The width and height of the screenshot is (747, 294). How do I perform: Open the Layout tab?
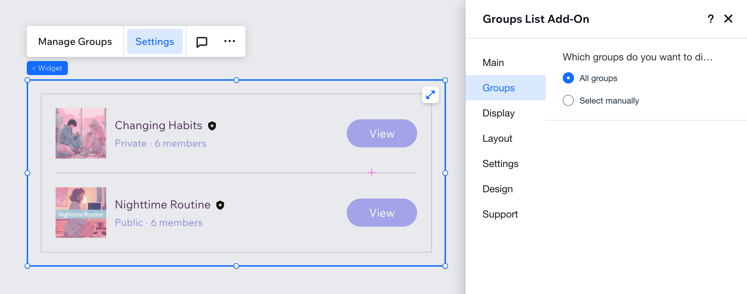pyautogui.click(x=497, y=138)
